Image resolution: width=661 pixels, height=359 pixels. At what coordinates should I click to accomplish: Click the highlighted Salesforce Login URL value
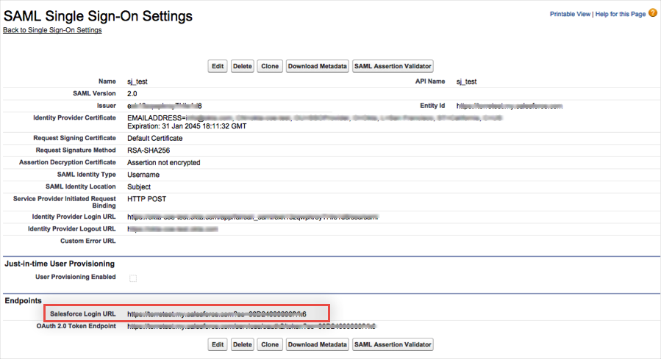(216, 313)
